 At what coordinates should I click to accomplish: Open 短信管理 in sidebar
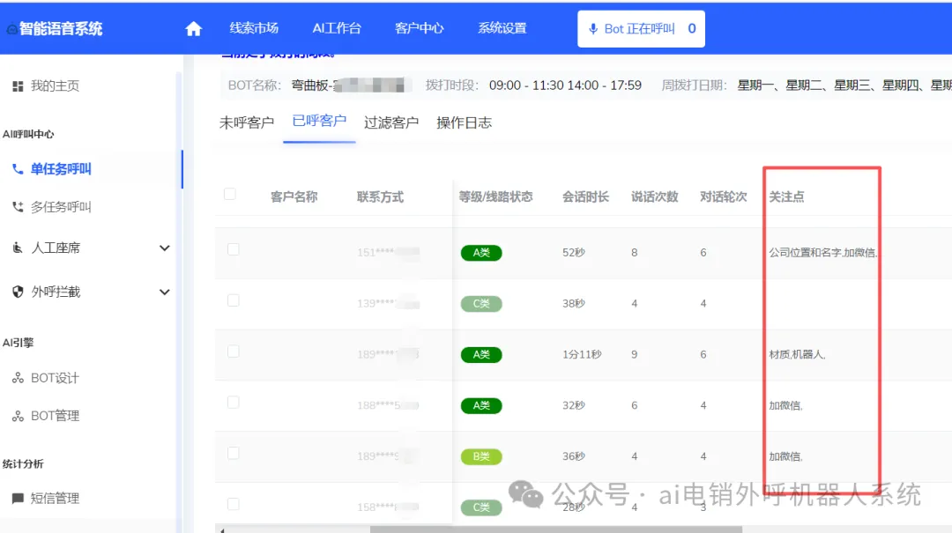(x=55, y=499)
